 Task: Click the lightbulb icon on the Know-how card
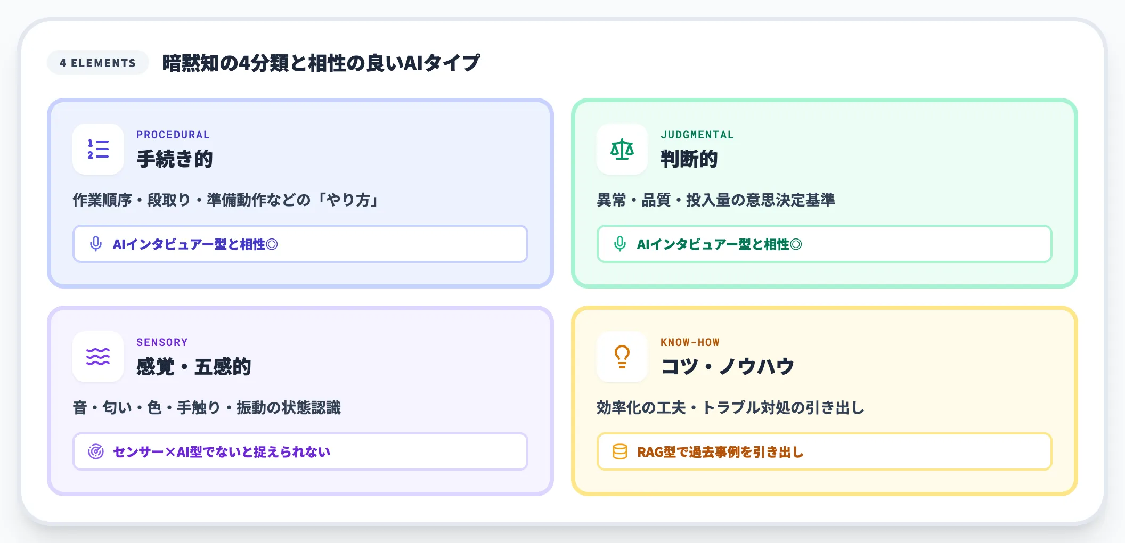click(x=621, y=358)
